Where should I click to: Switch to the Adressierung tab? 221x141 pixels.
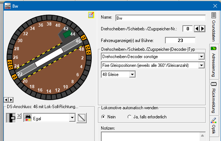[x=214, y=61]
